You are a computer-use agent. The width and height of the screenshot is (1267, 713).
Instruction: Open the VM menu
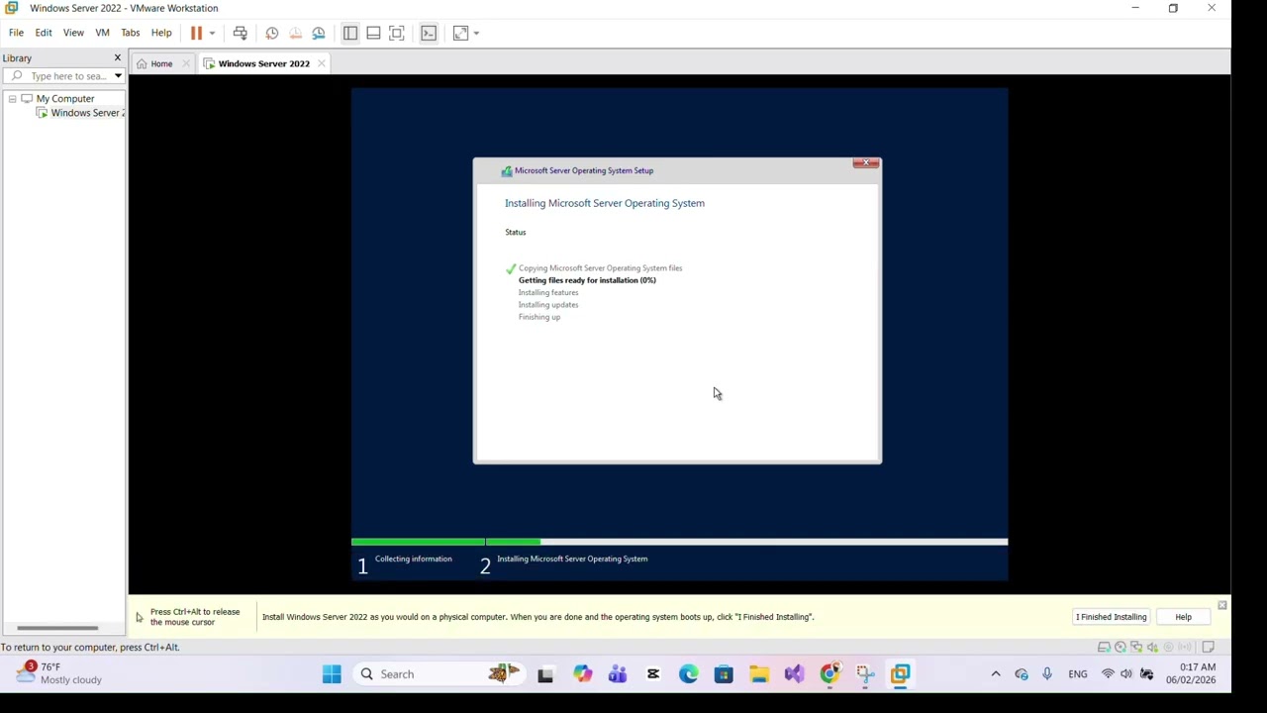click(102, 33)
